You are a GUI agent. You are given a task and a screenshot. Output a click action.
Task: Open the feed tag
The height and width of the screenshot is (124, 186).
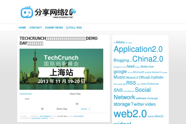pyautogui.click(x=131, y=66)
